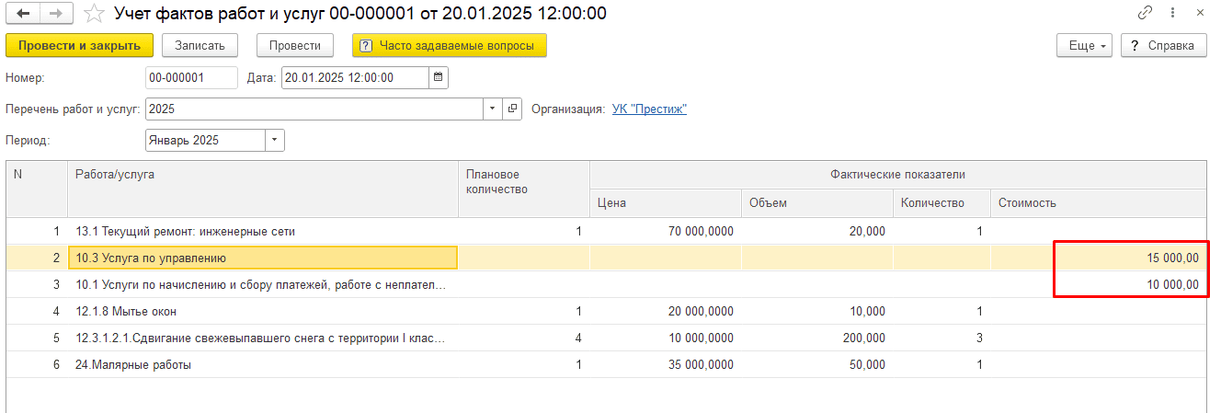Click the forward navigation arrow
Screen dimensions: 1221x413
(55, 14)
